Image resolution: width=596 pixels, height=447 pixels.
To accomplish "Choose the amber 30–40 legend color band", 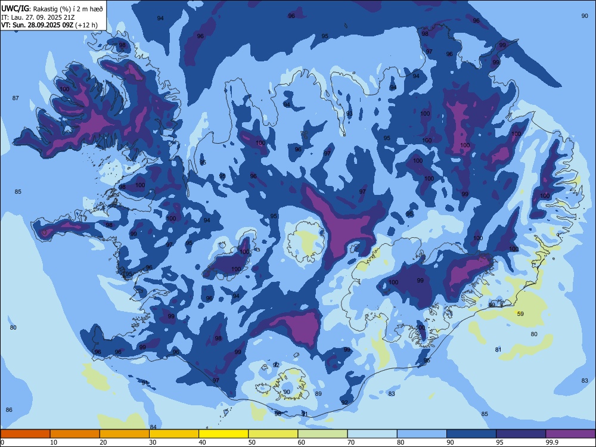I will click(174, 434).
